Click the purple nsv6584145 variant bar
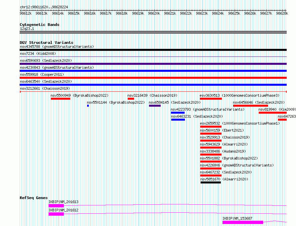296x226 pixels. [155, 106]
